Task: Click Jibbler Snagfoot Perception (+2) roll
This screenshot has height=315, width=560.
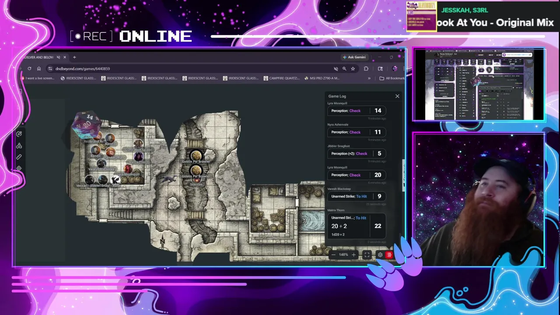Action: [357, 154]
